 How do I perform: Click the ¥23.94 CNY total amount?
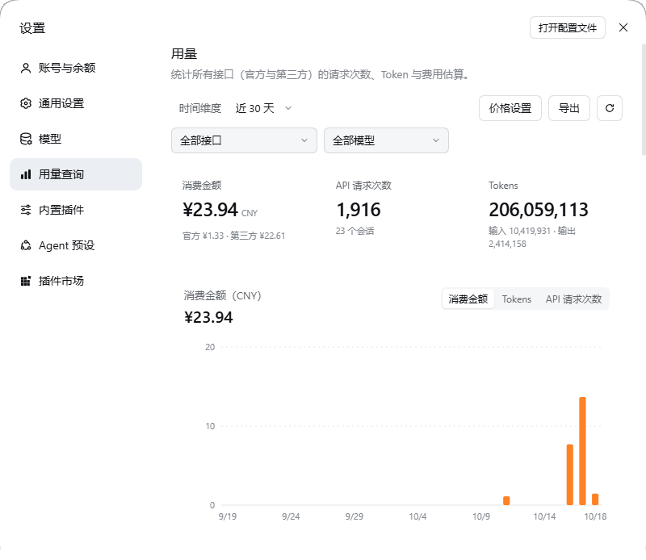pos(220,210)
